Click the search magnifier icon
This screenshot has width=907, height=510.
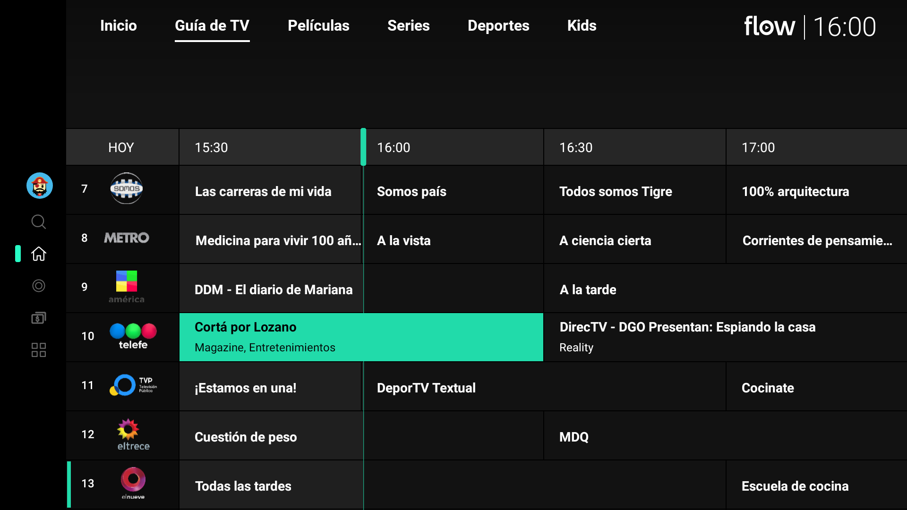coord(39,221)
